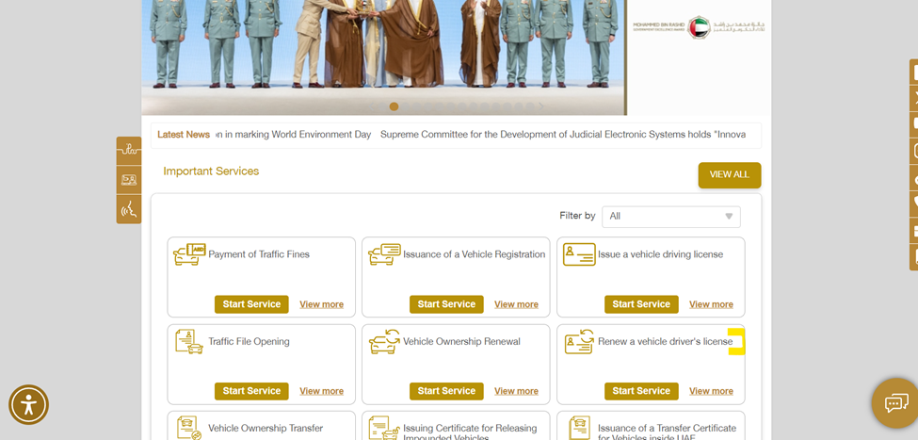The image size is (918, 440).
Task: Open the live chat bubble button
Action: click(x=895, y=403)
